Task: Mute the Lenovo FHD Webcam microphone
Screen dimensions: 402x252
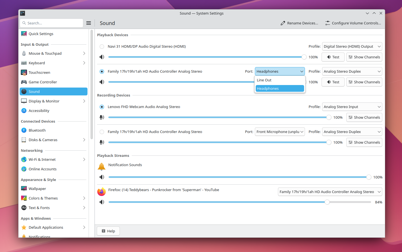Action: coord(102,117)
